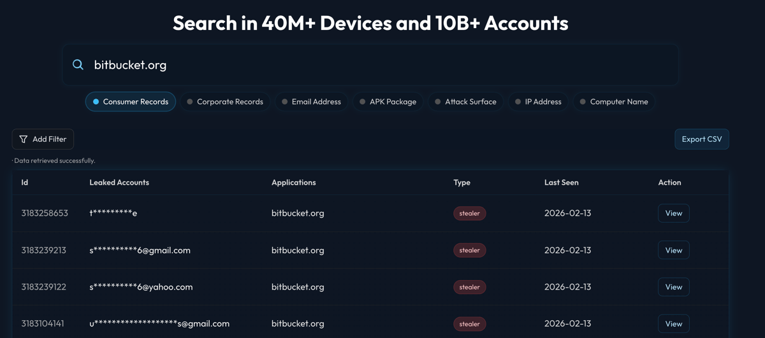Screen dimensions: 765x338
Task: Click stealer badge in row 3183239213
Action: pos(470,250)
